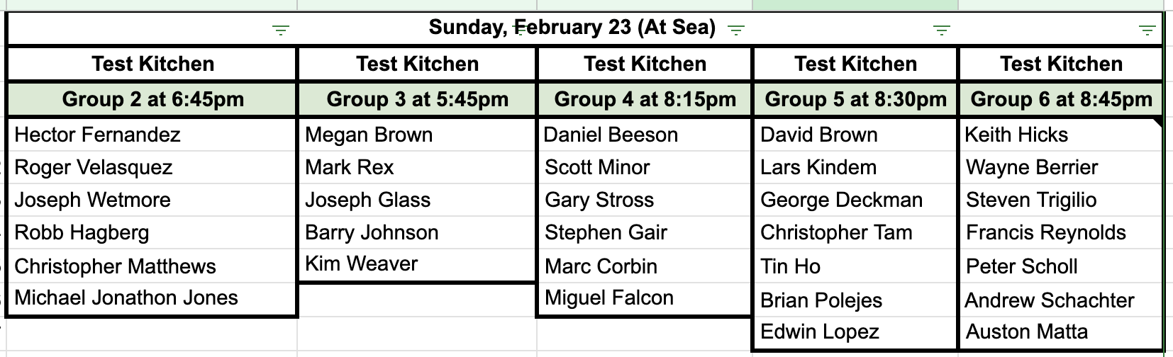Select the Auston Matta cell

click(1061, 332)
